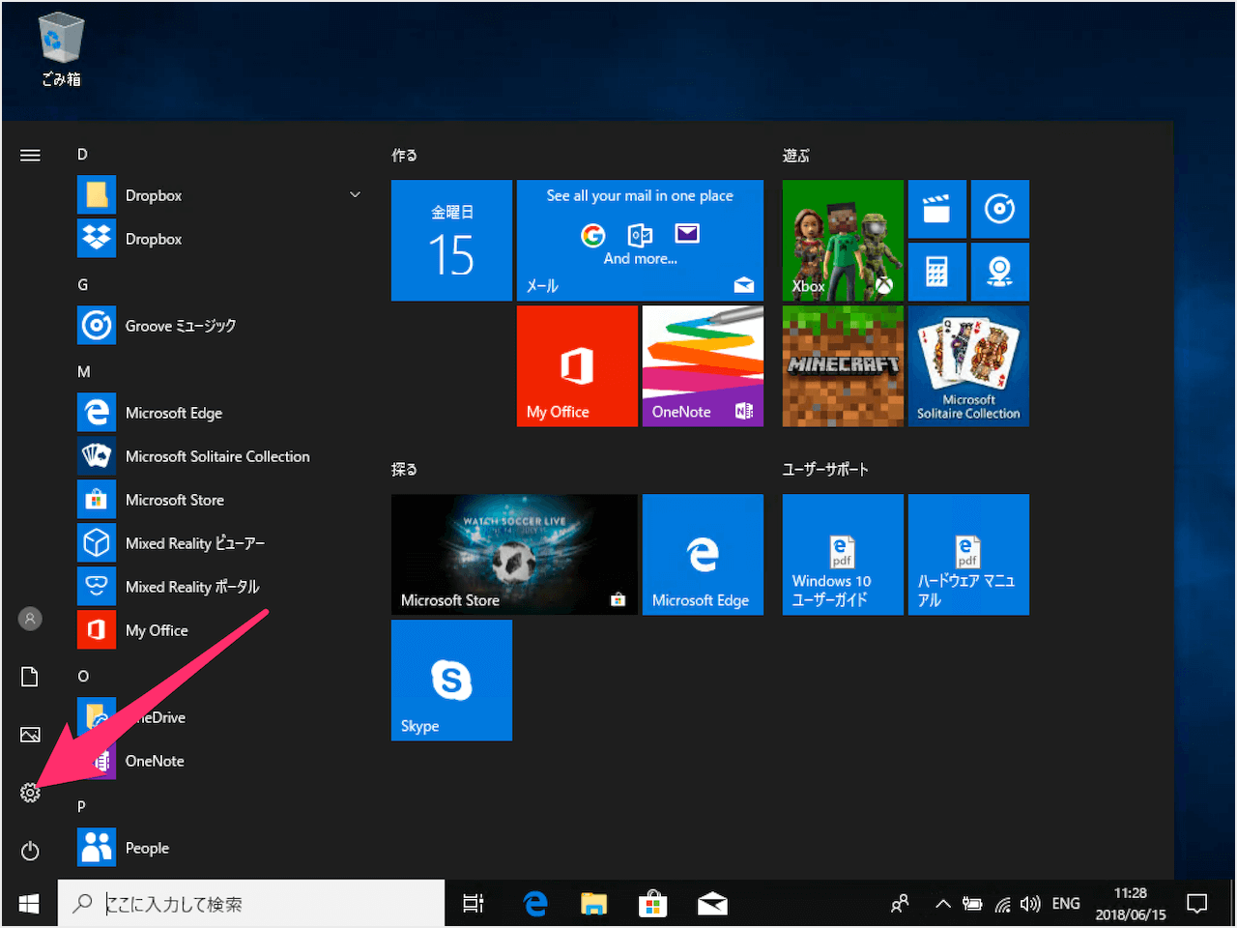Image resolution: width=1237 pixels, height=928 pixels.
Task: Open the Calculator small tile
Action: [x=937, y=272]
